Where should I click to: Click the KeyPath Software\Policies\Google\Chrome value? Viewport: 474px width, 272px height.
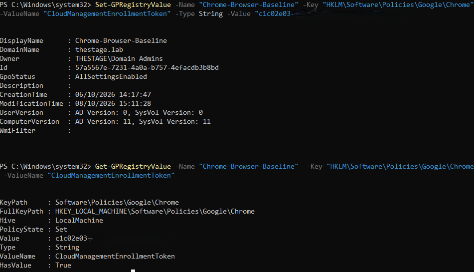tap(117, 203)
